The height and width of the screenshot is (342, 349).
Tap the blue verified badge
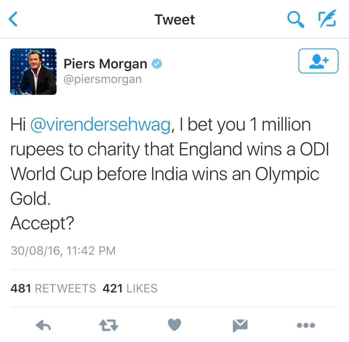pyautogui.click(x=157, y=64)
